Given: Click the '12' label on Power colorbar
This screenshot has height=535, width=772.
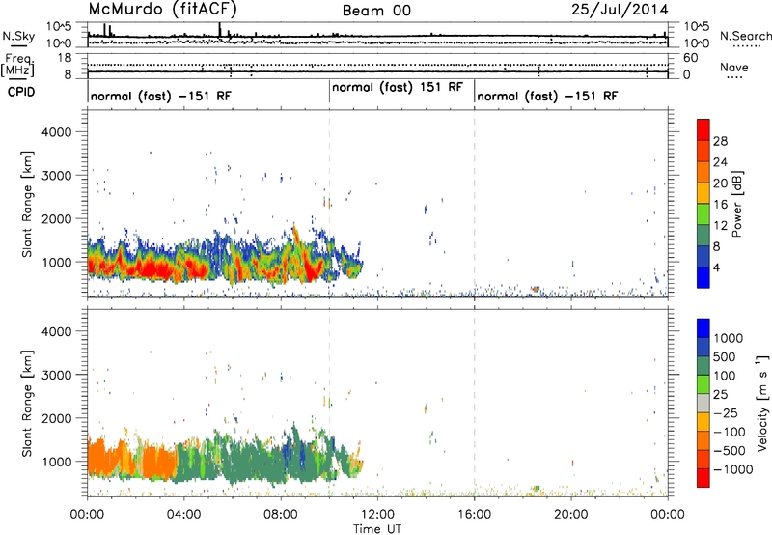Looking at the screenshot, I should pos(720,226).
